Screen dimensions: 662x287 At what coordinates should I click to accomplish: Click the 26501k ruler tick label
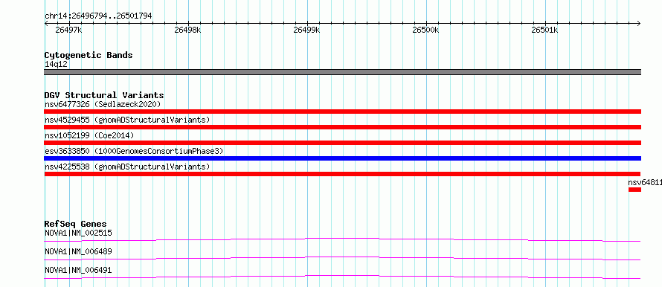pyautogui.click(x=544, y=30)
